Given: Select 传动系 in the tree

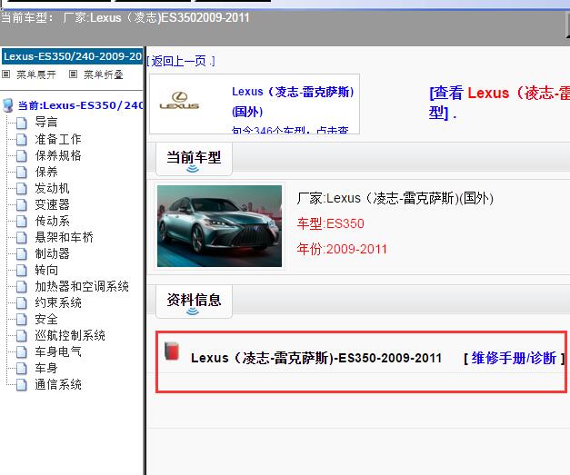Looking at the screenshot, I should (x=52, y=221).
